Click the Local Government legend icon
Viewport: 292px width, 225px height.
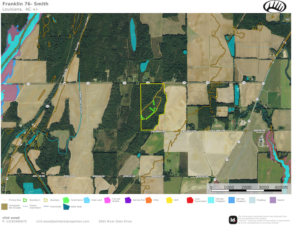tap(189, 199)
